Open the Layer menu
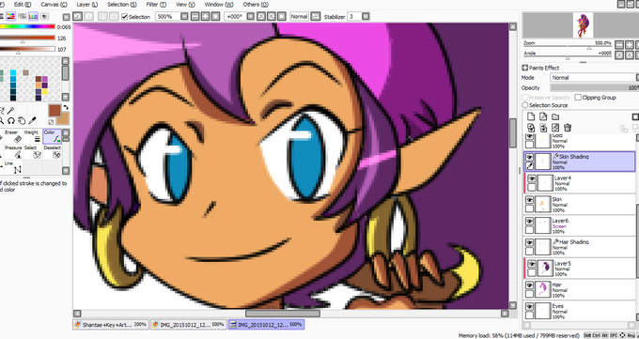Viewport: 639px width, 339px height. point(86,5)
